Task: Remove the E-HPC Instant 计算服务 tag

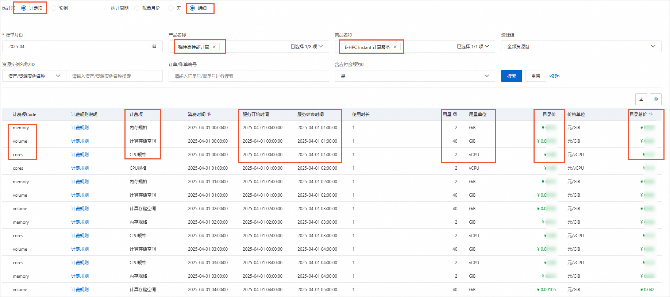Action: coord(395,47)
